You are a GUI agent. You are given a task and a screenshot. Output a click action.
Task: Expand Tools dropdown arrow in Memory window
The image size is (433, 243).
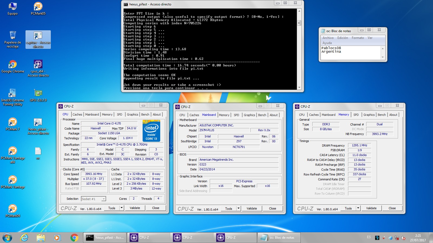tap(358, 208)
